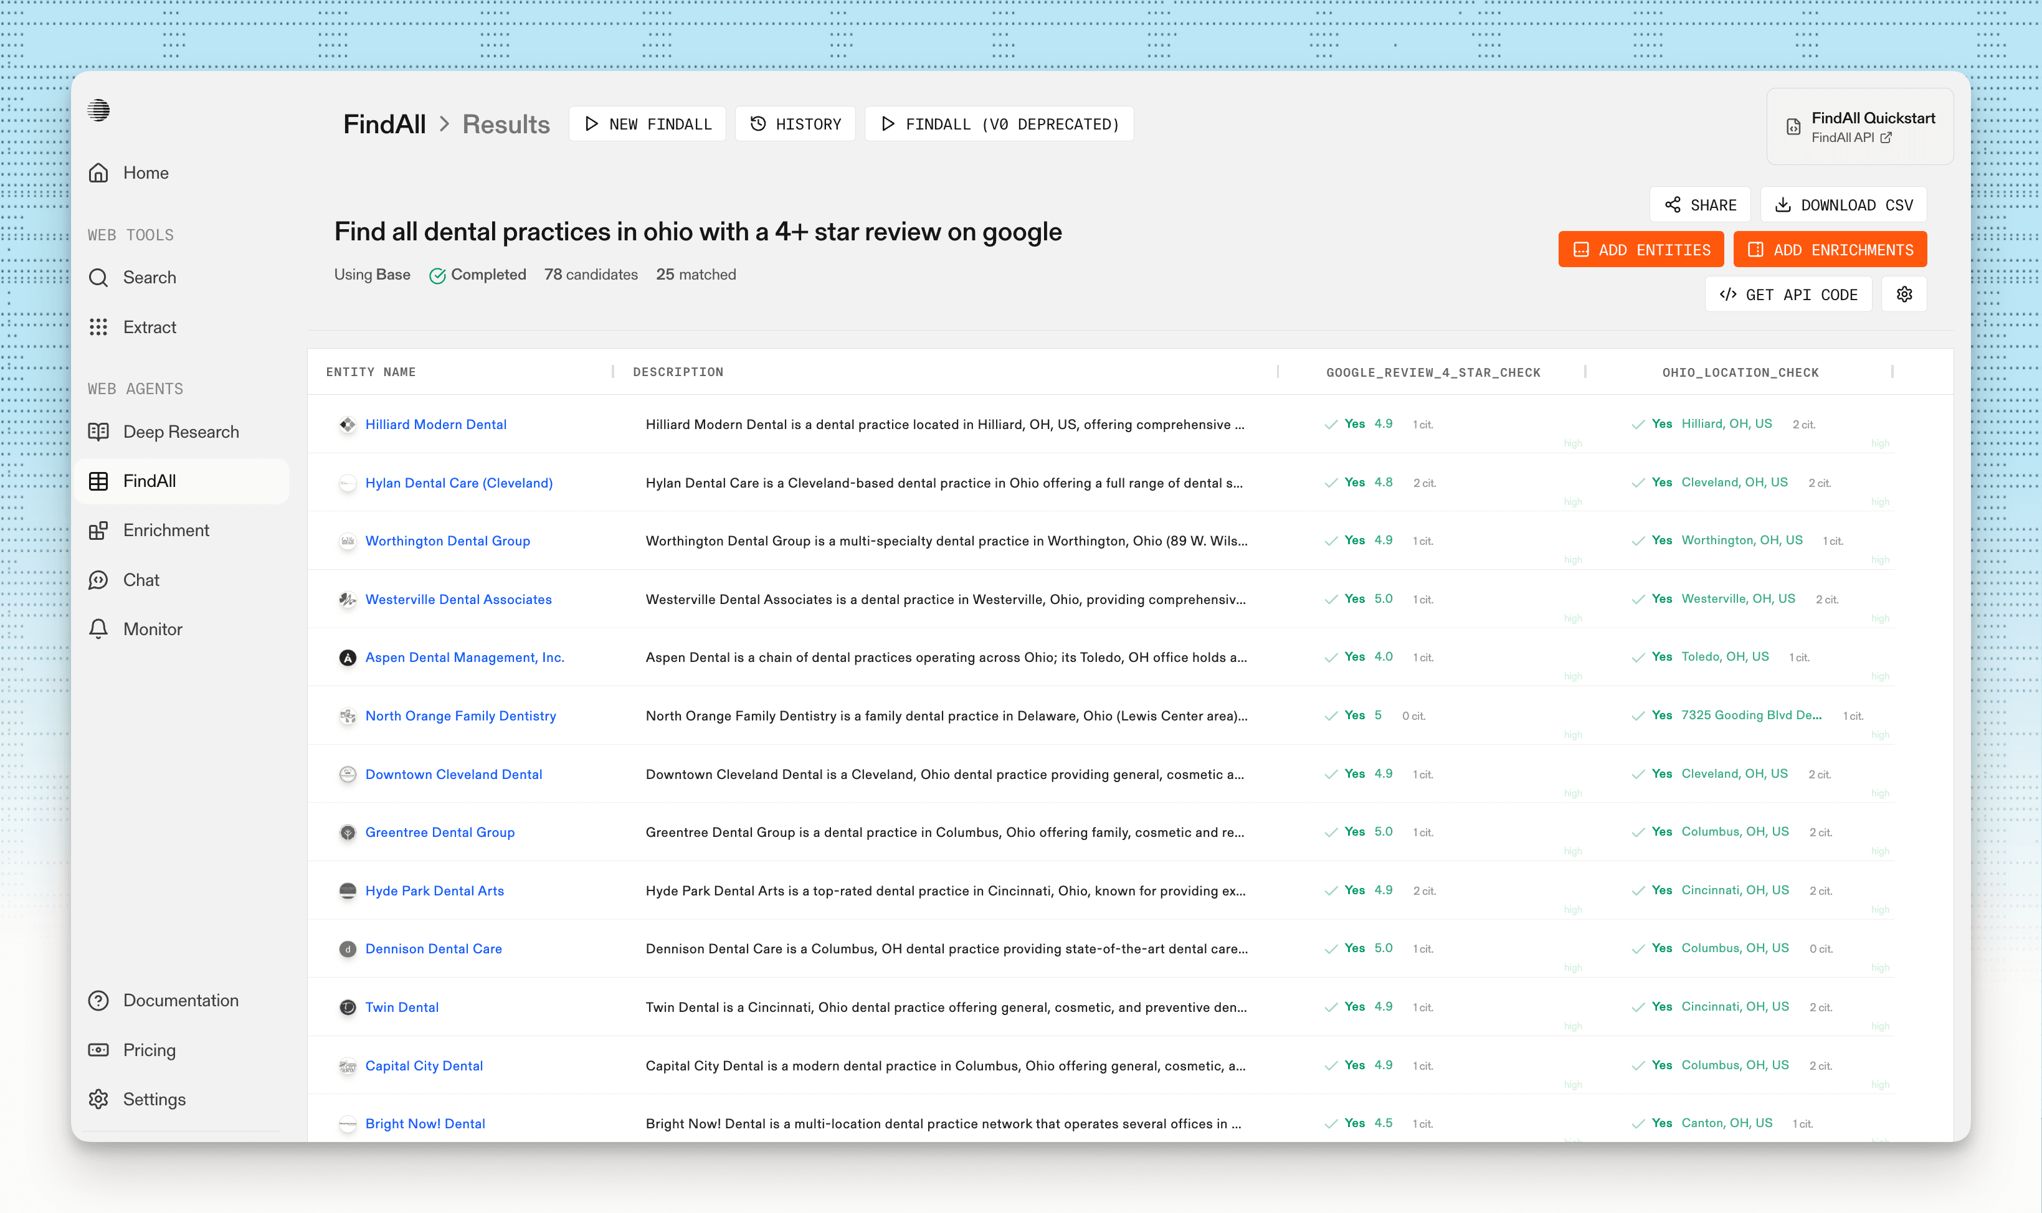This screenshot has width=2042, height=1213.
Task: Open Chat in the sidebar
Action: coord(141,580)
